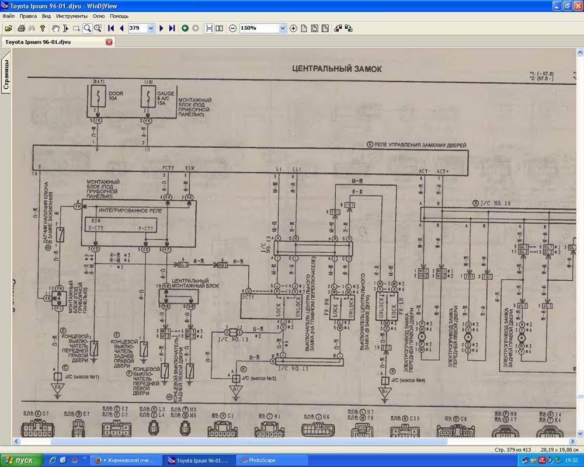
Task: Toggle facing pages layout mode
Action: point(219,28)
